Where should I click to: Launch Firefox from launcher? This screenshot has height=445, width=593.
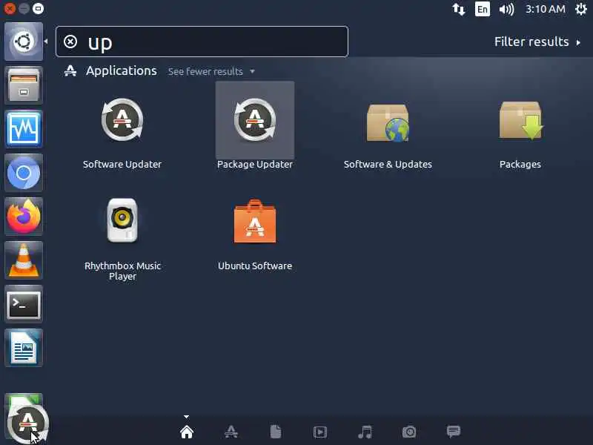24,217
